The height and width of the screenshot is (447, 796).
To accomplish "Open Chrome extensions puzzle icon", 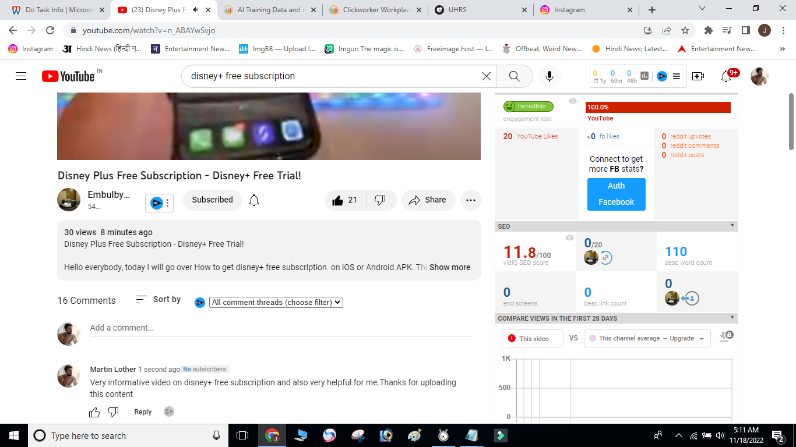I will (709, 30).
